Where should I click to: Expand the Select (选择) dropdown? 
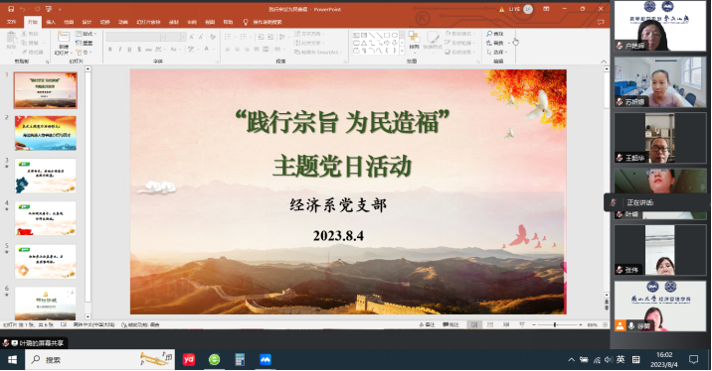497,53
